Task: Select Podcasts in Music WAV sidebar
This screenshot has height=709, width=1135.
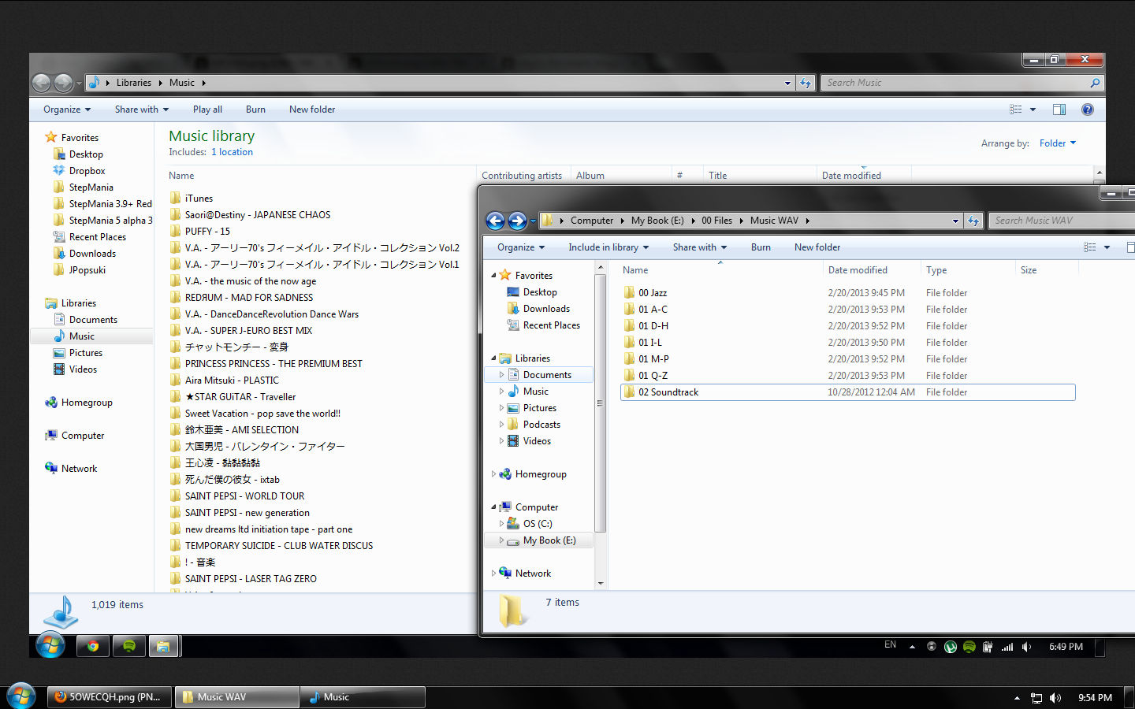Action: point(541,425)
